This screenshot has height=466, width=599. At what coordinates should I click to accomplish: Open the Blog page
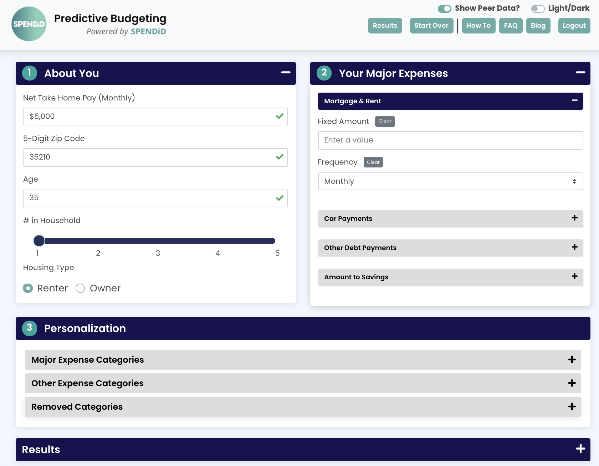point(538,26)
